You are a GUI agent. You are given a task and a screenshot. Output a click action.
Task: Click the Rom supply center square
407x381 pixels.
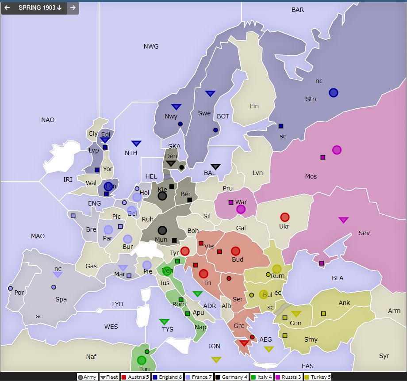pyautogui.click(x=181, y=300)
